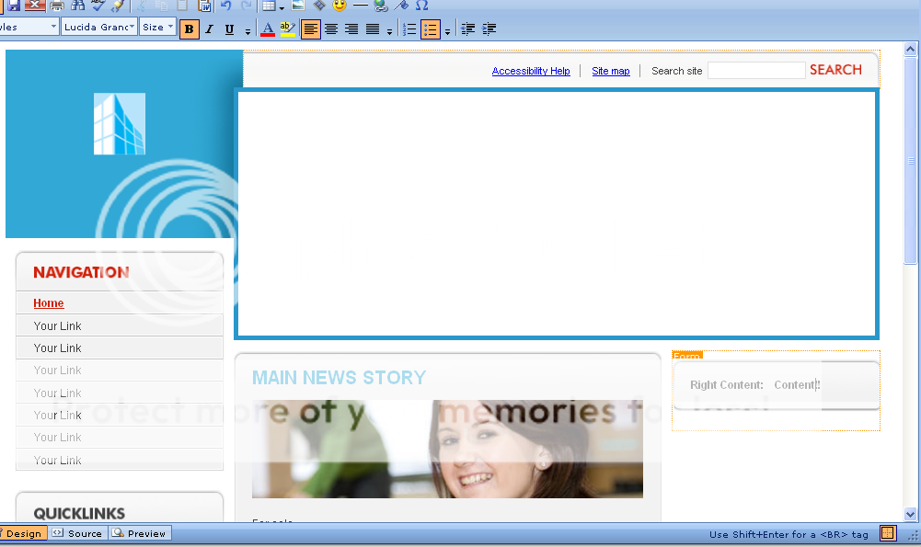Open the Accessibility Help link
Screen dimensions: 921x547
(x=531, y=71)
